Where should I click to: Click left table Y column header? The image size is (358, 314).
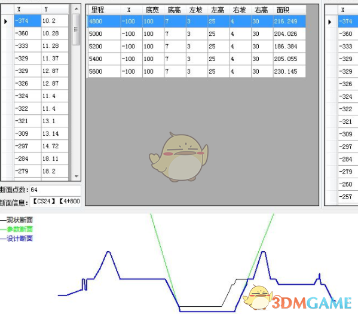55,10
